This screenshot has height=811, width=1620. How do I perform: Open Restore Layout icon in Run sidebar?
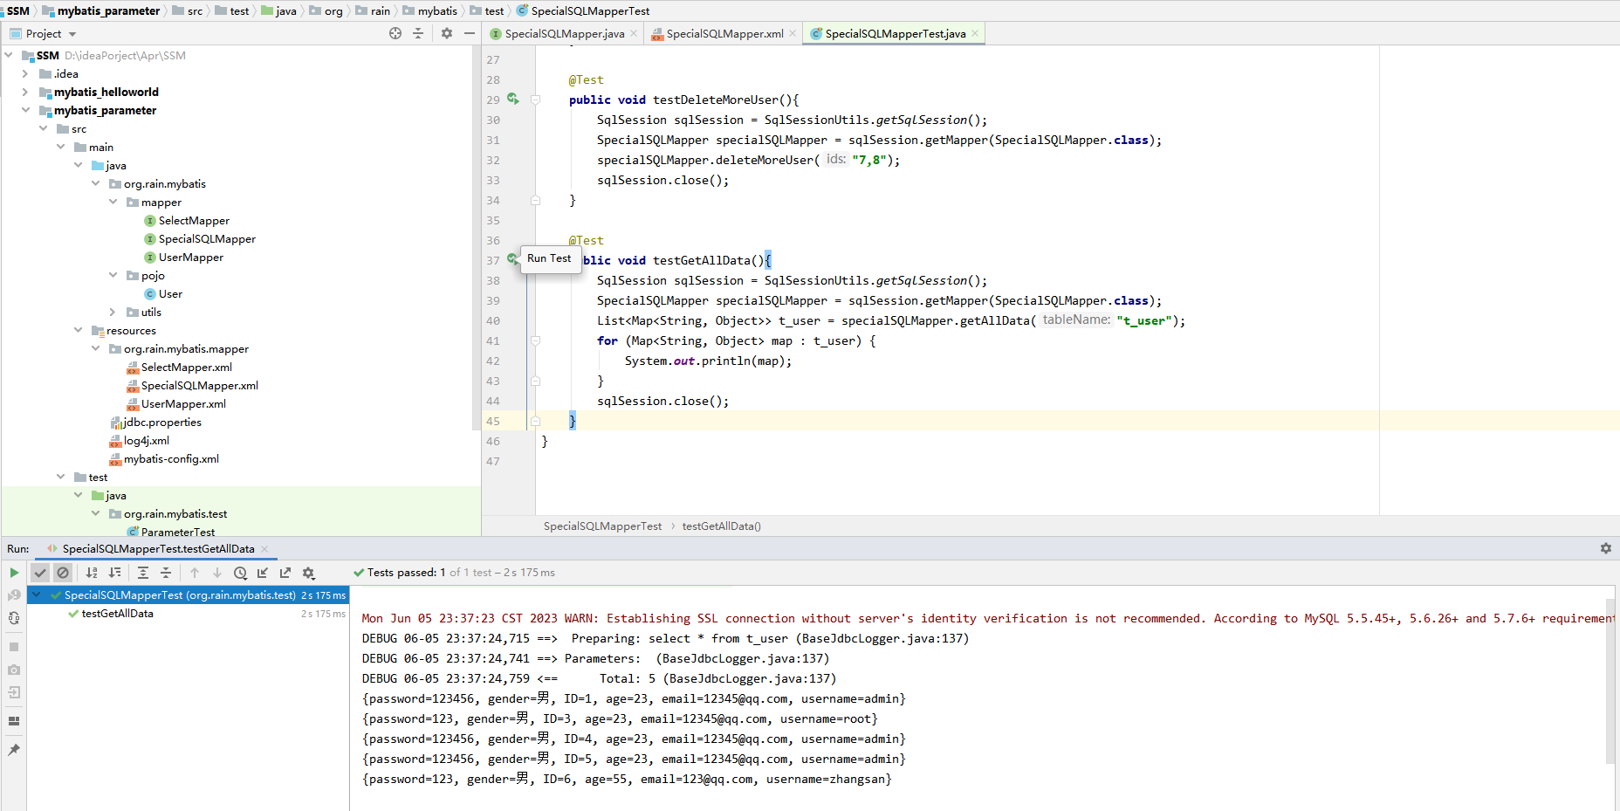coord(14,721)
